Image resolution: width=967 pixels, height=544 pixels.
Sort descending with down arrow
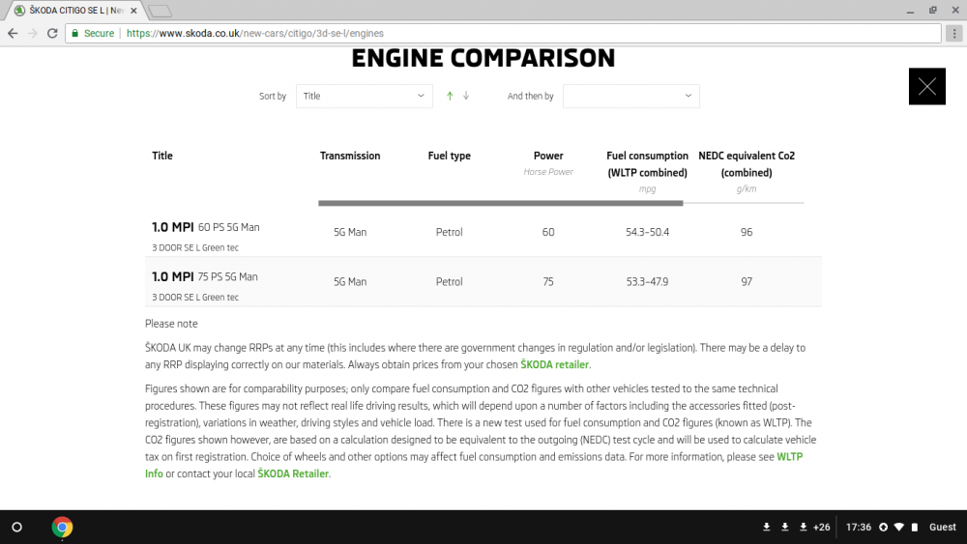[x=466, y=96]
